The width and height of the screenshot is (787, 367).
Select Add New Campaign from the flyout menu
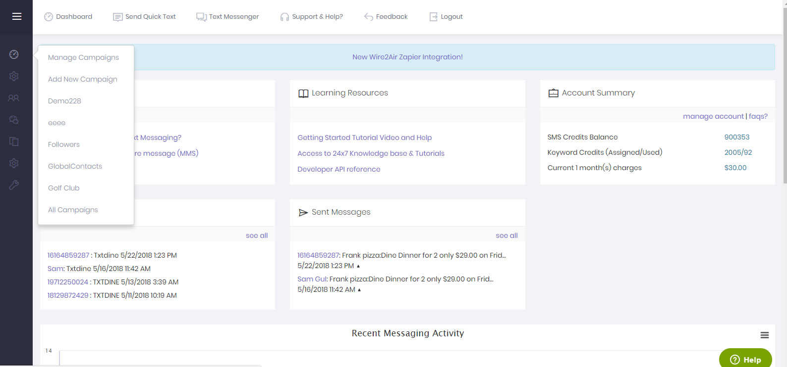[x=83, y=79]
